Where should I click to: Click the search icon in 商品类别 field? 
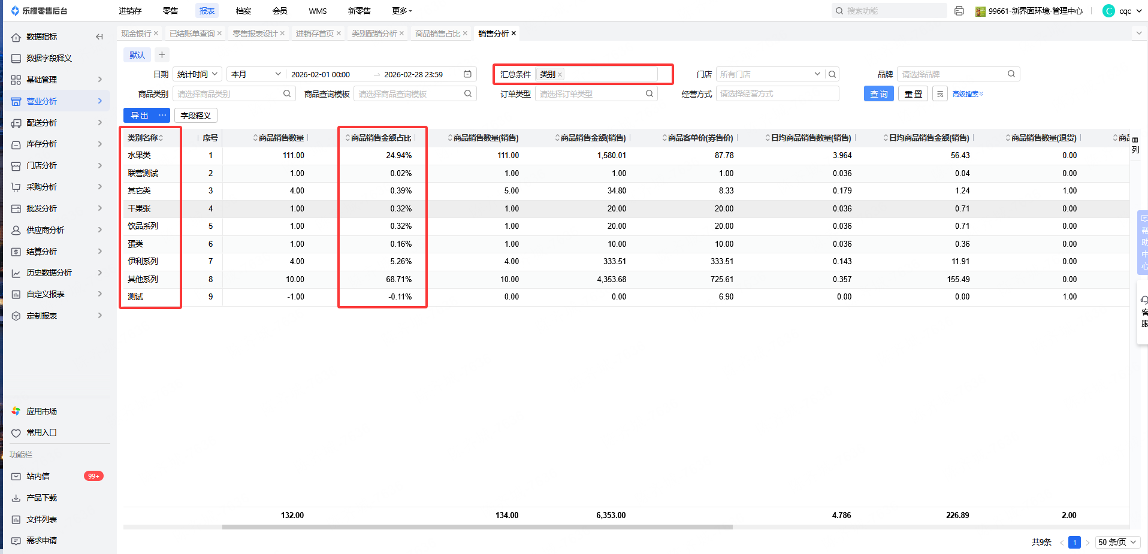(287, 93)
